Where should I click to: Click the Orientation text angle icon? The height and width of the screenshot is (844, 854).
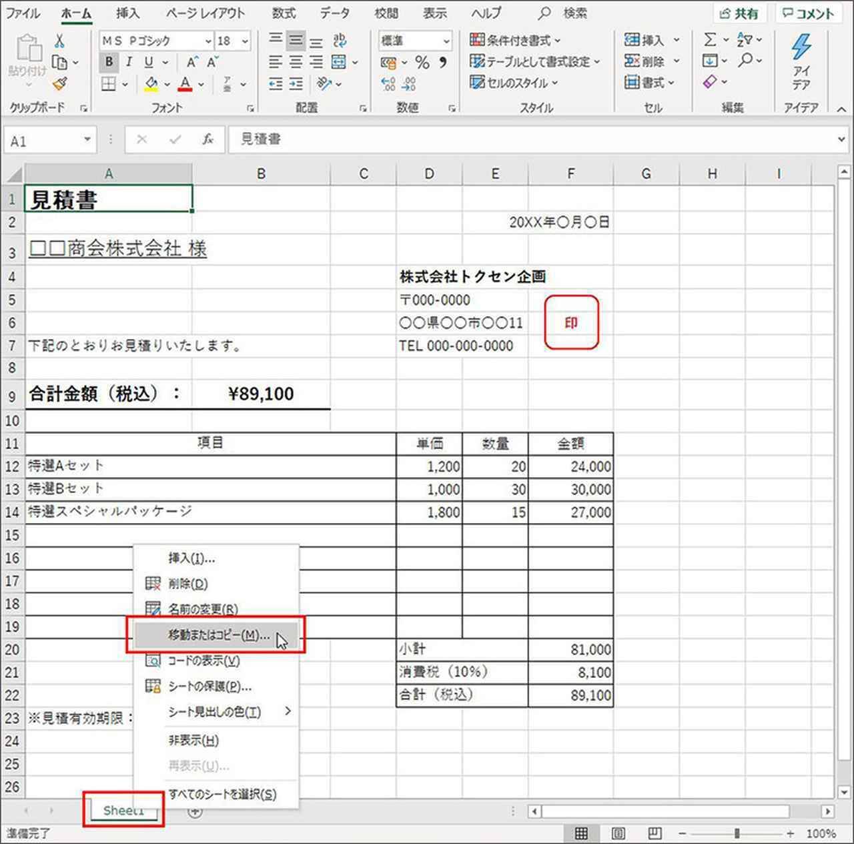coord(325,84)
